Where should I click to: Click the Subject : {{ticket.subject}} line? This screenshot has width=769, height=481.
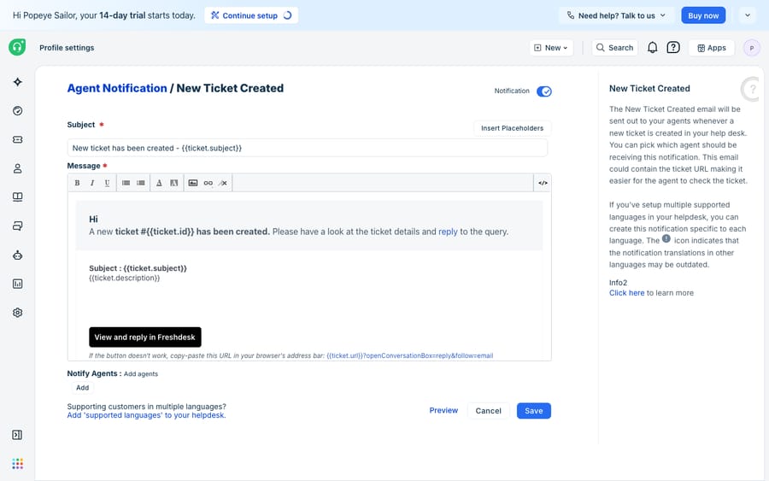[138, 268]
